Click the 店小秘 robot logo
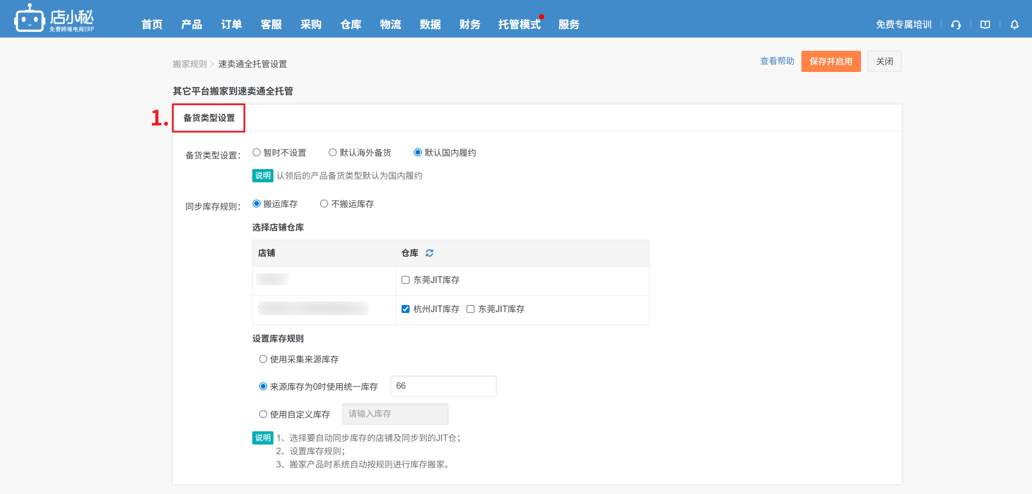 (29, 19)
